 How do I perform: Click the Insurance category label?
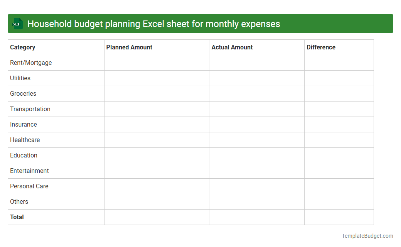[24, 124]
